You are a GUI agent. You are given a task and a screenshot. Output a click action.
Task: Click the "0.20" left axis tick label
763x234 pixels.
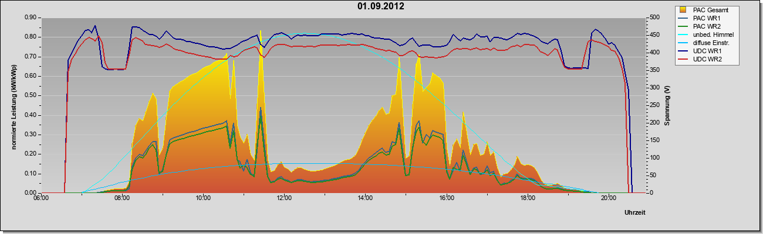coord(31,154)
